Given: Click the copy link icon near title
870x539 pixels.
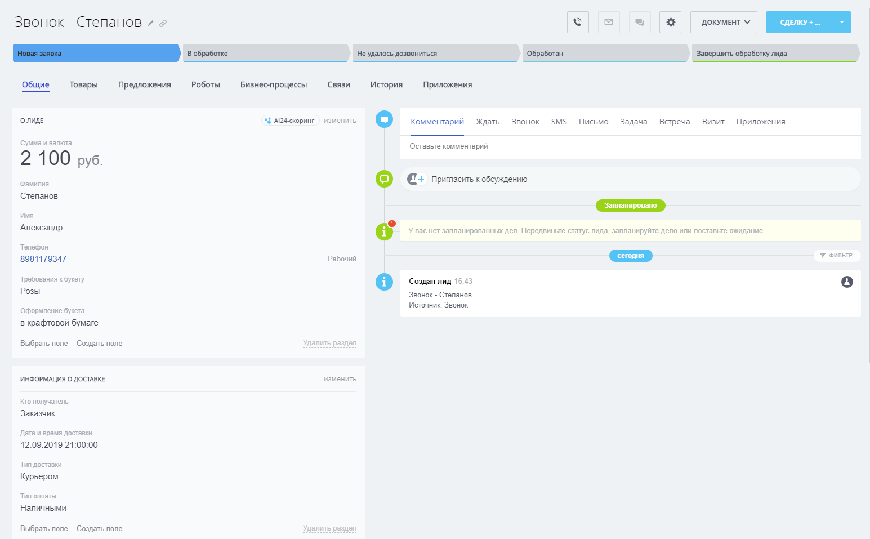Looking at the screenshot, I should coord(163,23).
